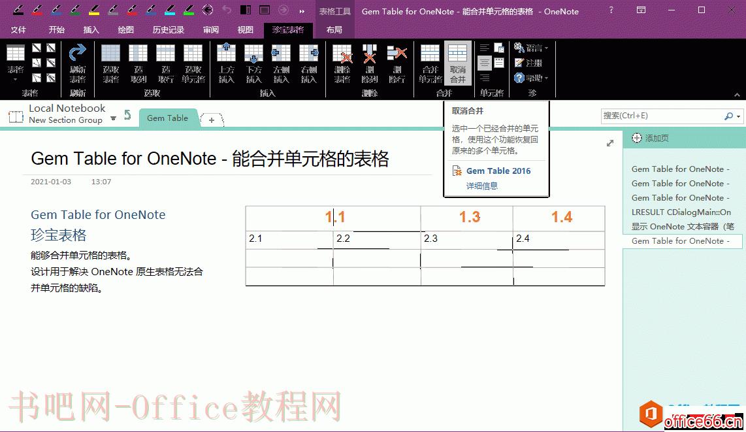Click green parent section group arrow
The width and height of the screenshot is (746, 432).
coord(127,114)
